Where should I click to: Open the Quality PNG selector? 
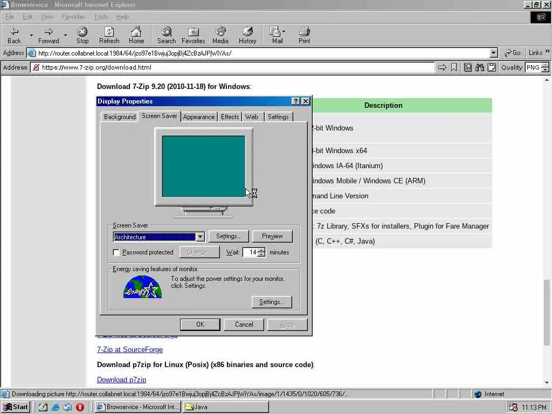pyautogui.click(x=536, y=67)
